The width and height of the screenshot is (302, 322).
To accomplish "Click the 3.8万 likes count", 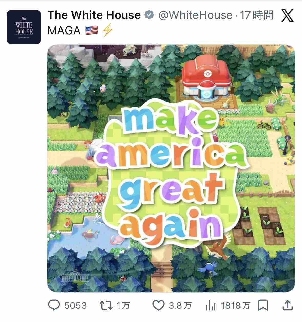I will (x=180, y=306).
